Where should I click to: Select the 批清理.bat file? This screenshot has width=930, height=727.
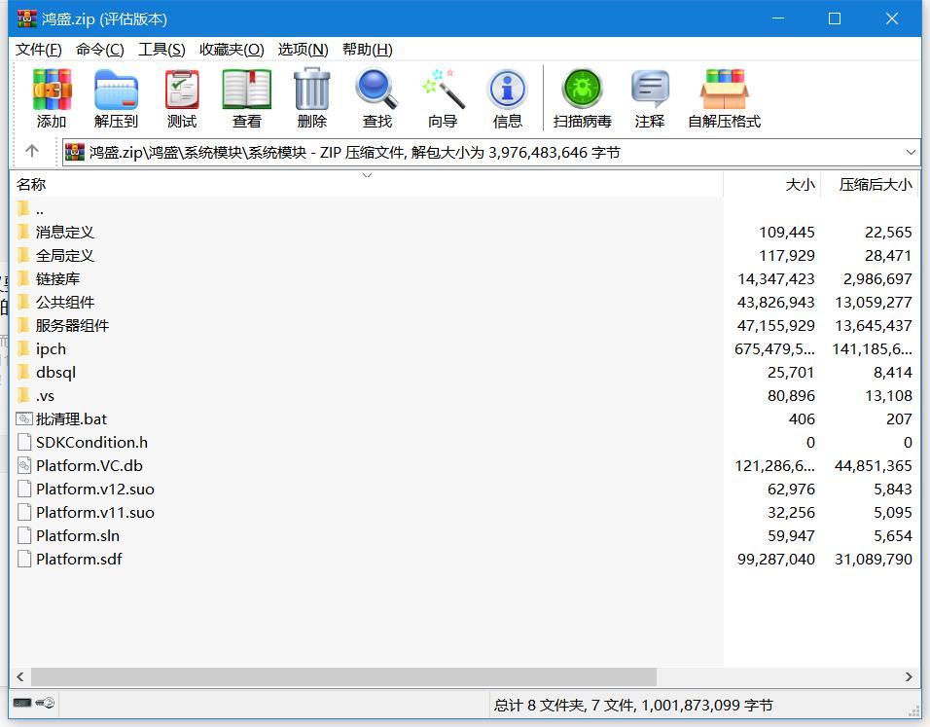pyautogui.click(x=71, y=418)
